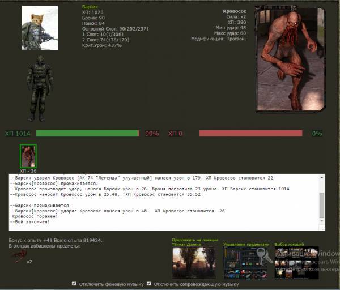
Task: Click 'Управление предметами' link text
Action: coord(246,244)
